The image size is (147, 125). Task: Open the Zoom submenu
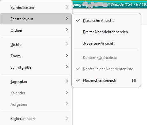[x=36, y=56]
